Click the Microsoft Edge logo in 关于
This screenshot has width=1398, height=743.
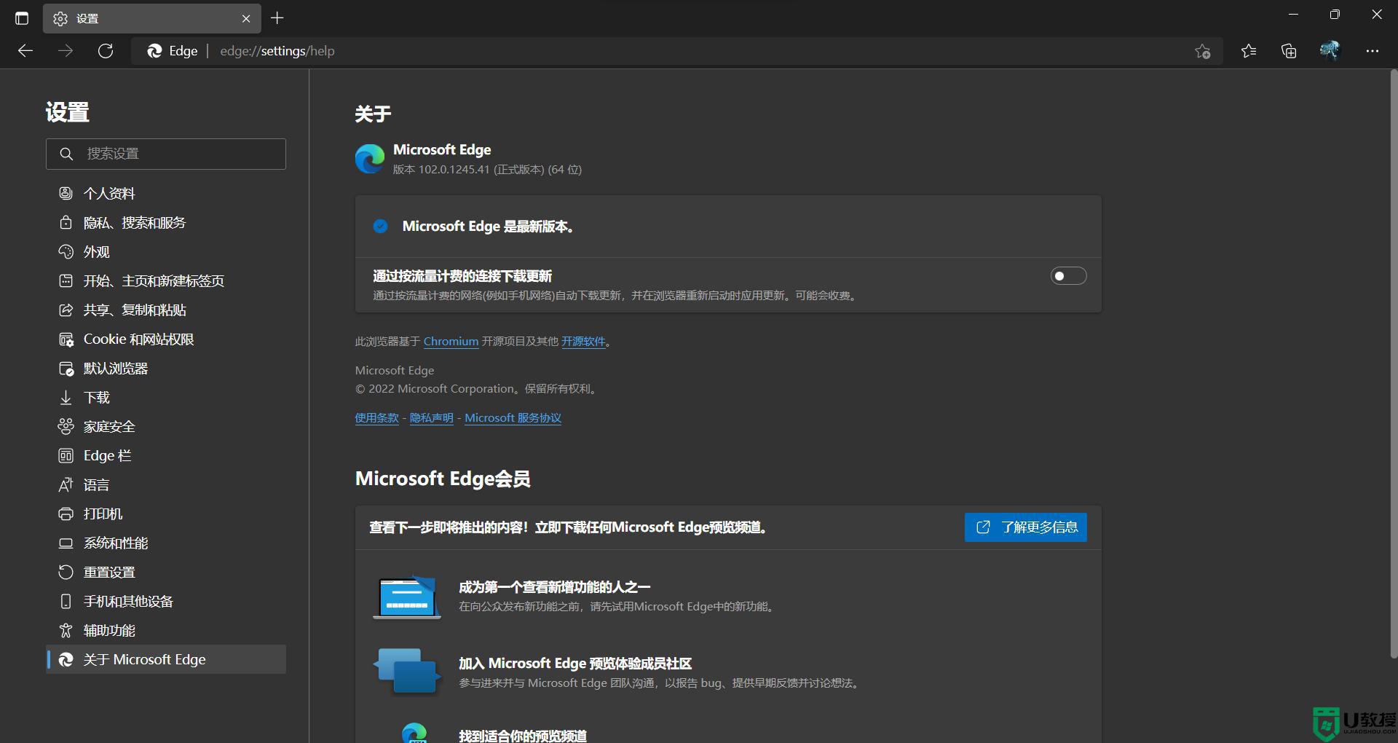(x=370, y=159)
